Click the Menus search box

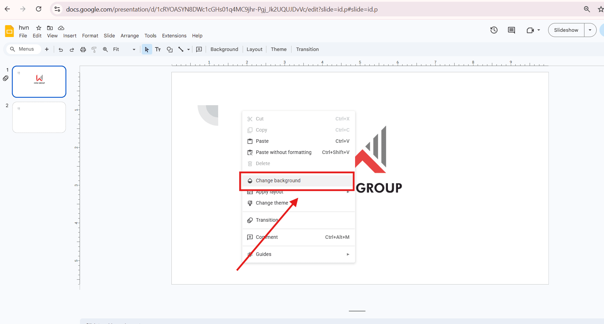click(24, 49)
